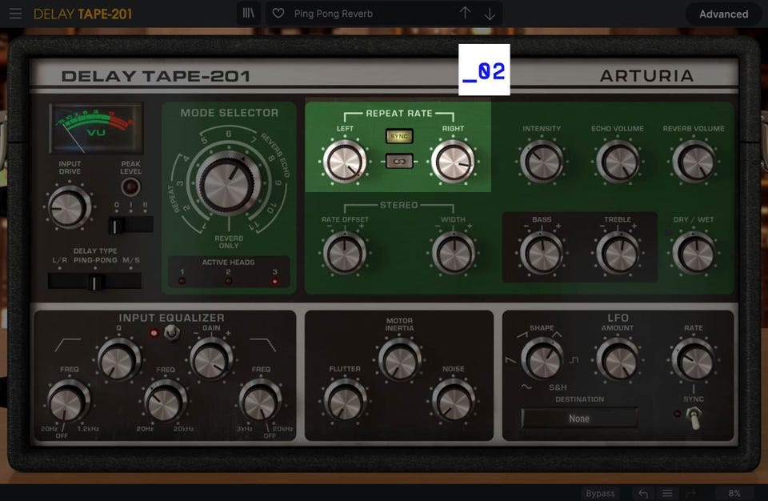
Task: Click the FLUTTER knob
Action: pos(344,401)
